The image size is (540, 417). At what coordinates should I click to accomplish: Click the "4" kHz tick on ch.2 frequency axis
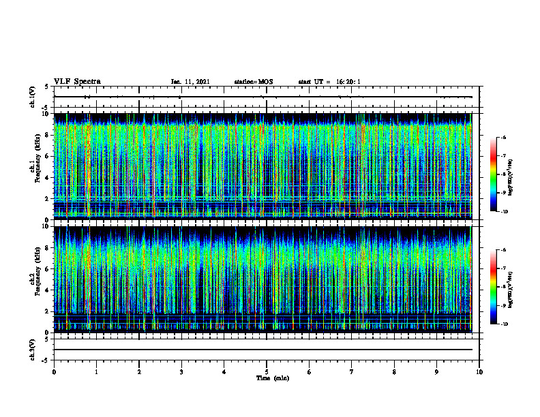[x=48, y=290]
